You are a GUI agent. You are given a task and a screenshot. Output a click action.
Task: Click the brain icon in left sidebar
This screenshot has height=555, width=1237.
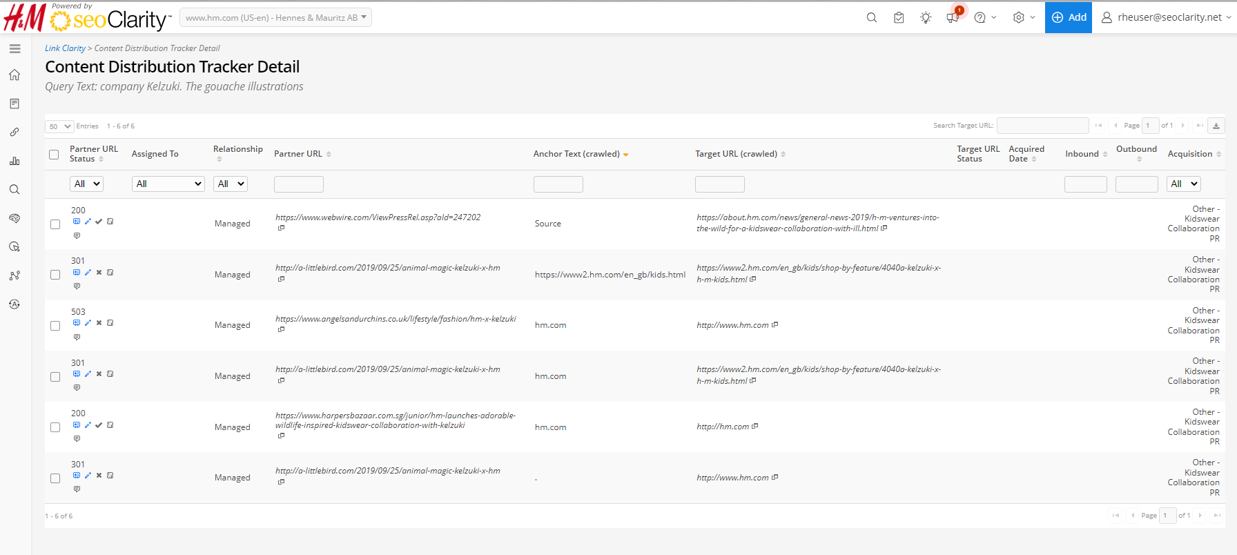(x=14, y=218)
